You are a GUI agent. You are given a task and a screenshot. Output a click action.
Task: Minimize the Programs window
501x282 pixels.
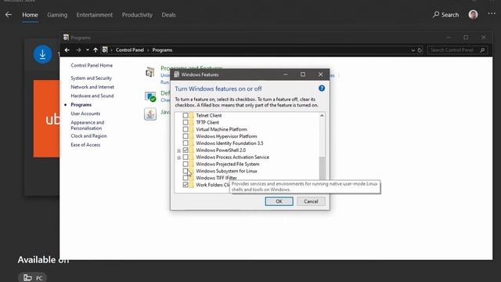point(449,38)
